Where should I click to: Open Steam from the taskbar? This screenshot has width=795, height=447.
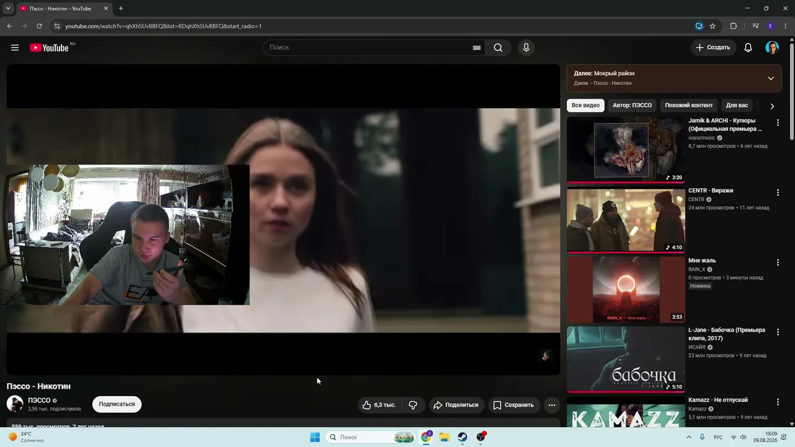coord(463,437)
